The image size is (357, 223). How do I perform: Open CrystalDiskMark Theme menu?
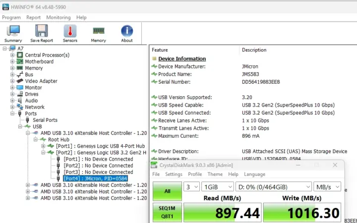point(215,174)
